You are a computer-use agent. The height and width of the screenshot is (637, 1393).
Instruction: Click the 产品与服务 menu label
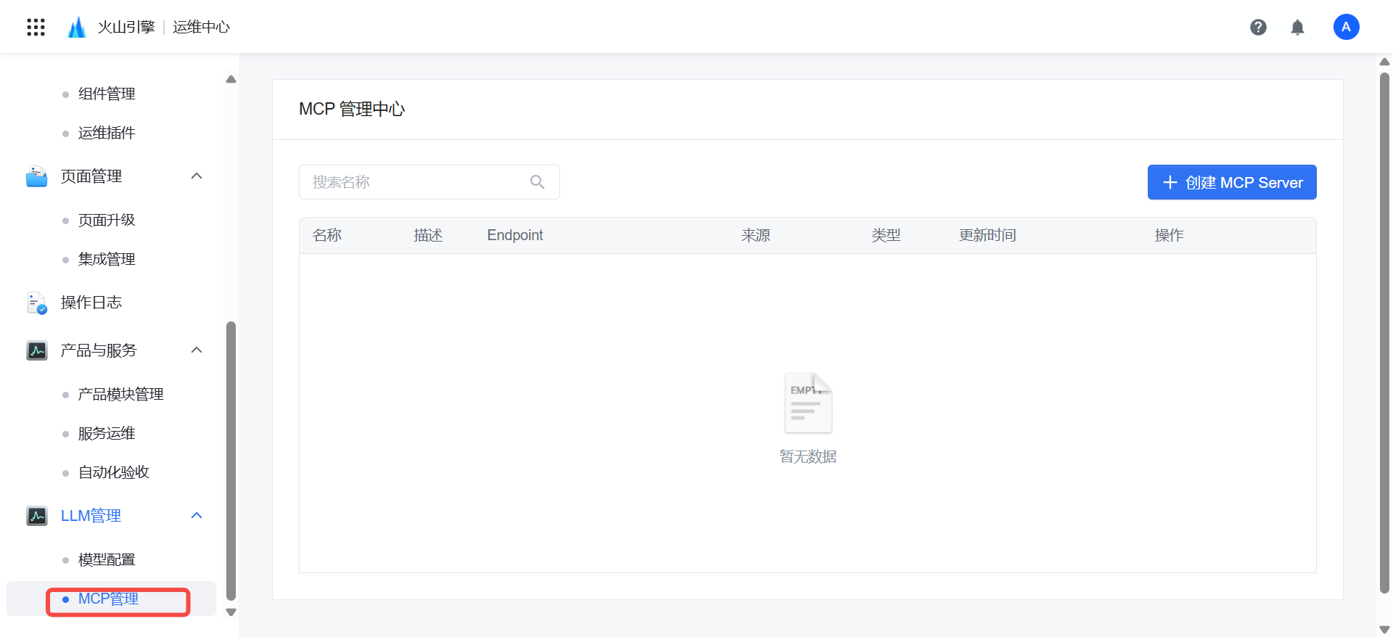click(99, 350)
